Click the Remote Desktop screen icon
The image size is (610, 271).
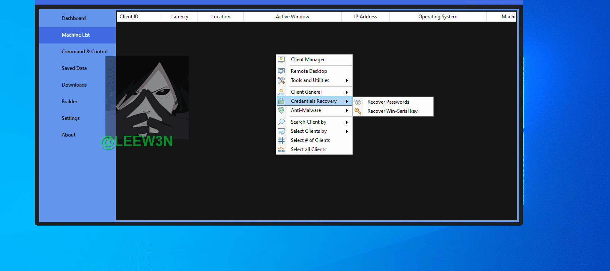tap(281, 71)
